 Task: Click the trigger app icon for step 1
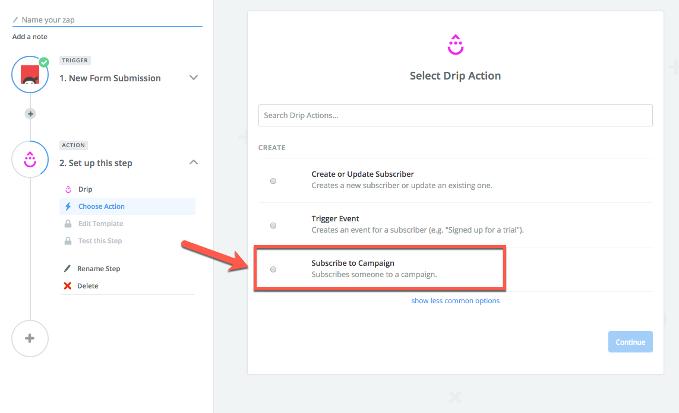pos(30,75)
